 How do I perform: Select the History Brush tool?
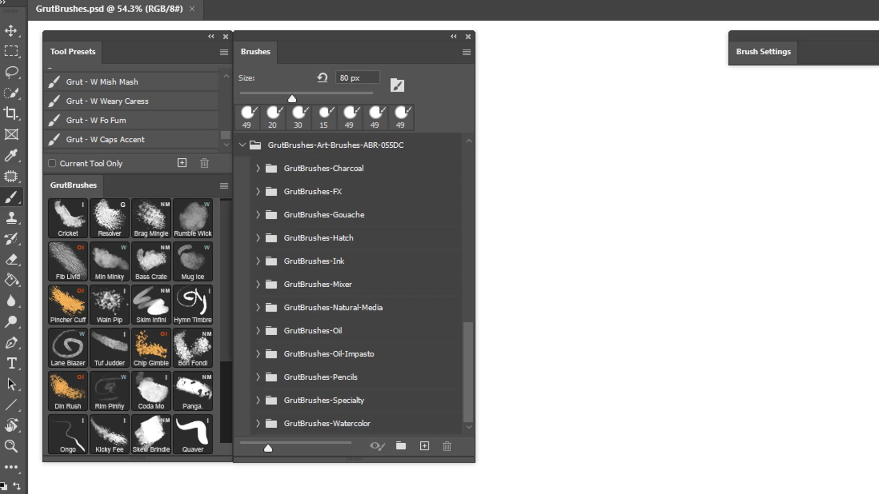pyautogui.click(x=11, y=239)
